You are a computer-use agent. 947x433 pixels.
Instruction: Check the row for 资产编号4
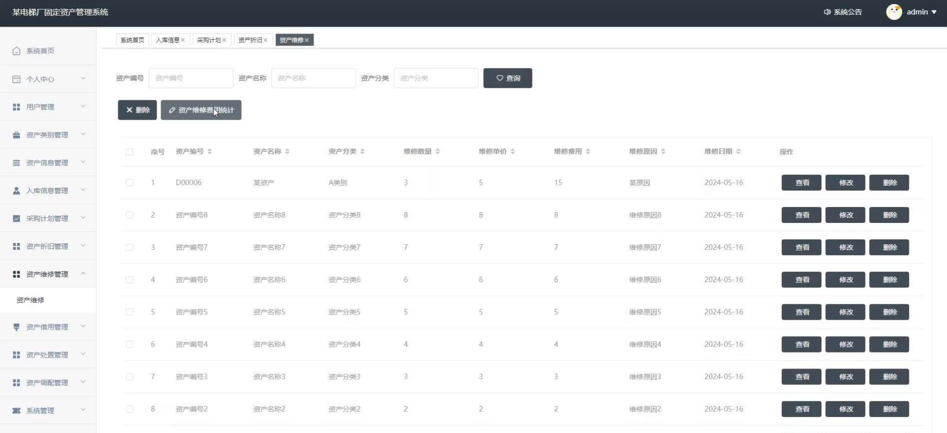[x=129, y=344]
